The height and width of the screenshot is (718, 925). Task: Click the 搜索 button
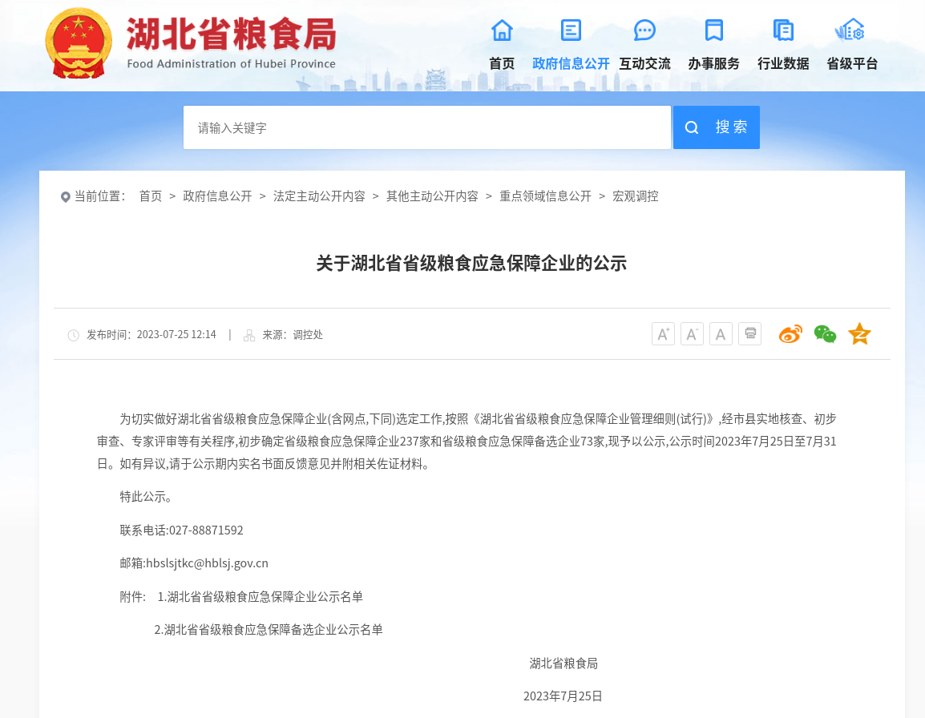pyautogui.click(x=716, y=127)
